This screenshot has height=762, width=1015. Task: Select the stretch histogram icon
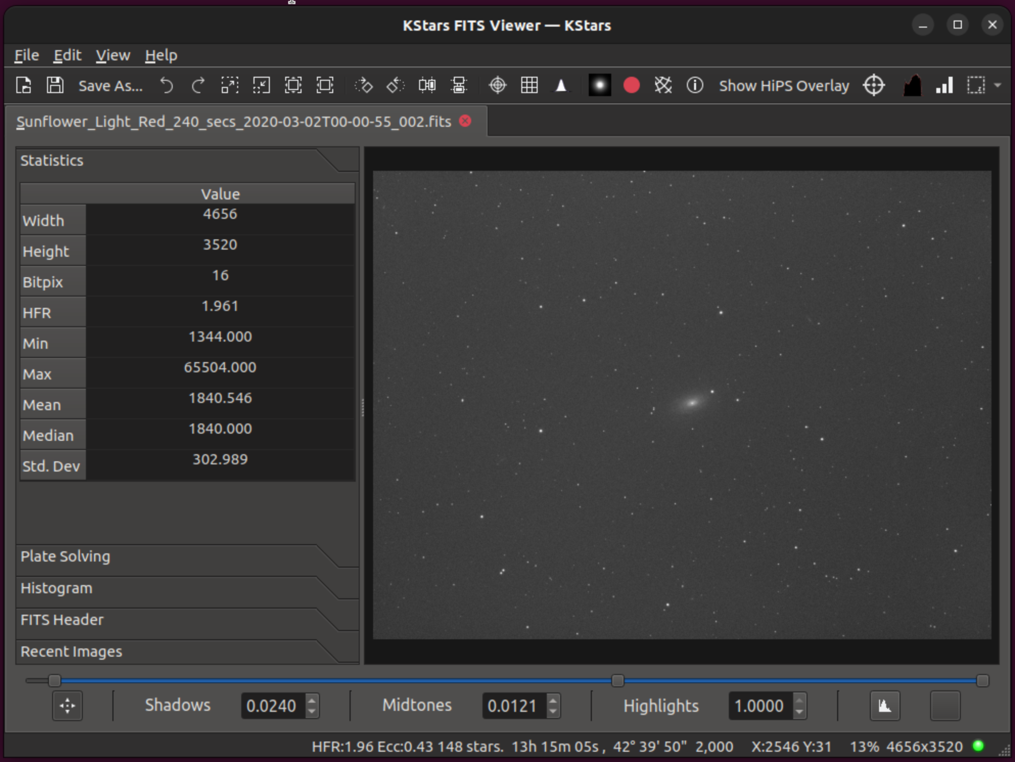(x=885, y=707)
